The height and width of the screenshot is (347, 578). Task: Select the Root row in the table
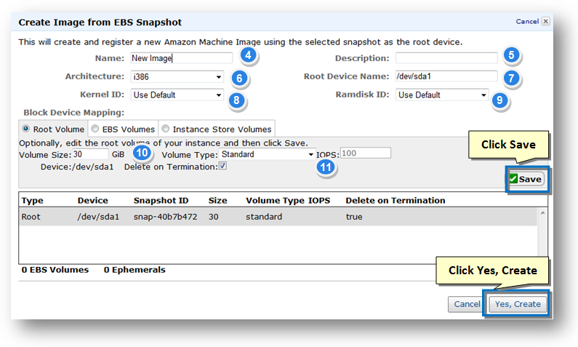(278, 217)
